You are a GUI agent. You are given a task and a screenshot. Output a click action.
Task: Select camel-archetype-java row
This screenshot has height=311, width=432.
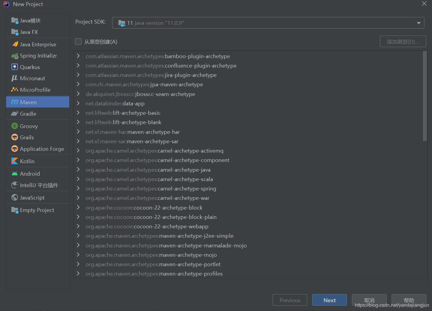(248, 170)
